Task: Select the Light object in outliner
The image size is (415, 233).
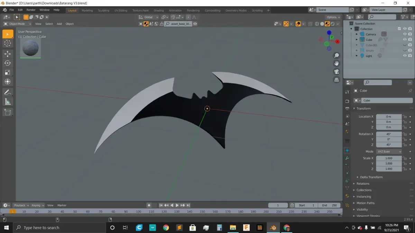Action: point(369,56)
